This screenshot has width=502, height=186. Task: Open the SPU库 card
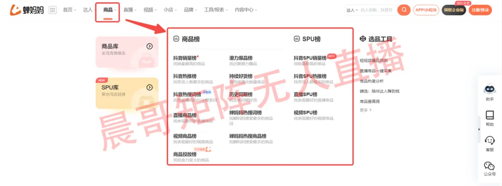point(127,93)
